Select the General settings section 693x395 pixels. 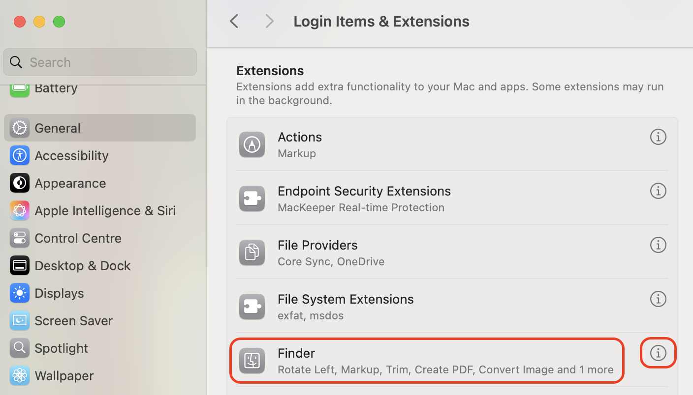[x=58, y=128]
